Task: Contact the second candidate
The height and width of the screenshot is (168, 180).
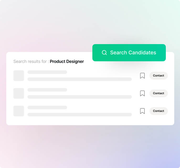Action: (x=158, y=93)
